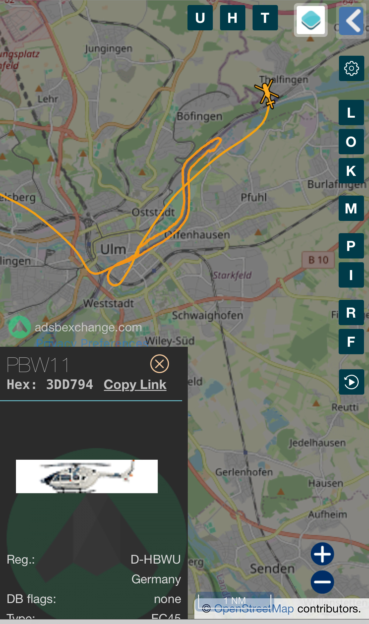Open the settings gear icon
369x624 pixels.
pos(351,68)
